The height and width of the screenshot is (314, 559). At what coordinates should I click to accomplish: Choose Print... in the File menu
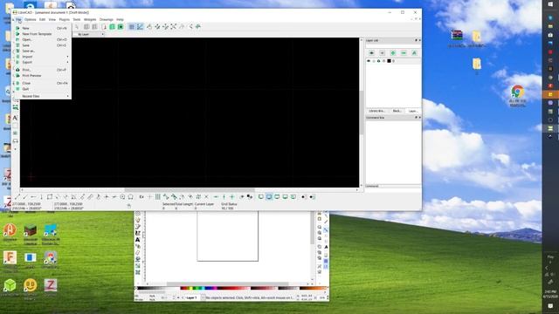[x=42, y=70]
